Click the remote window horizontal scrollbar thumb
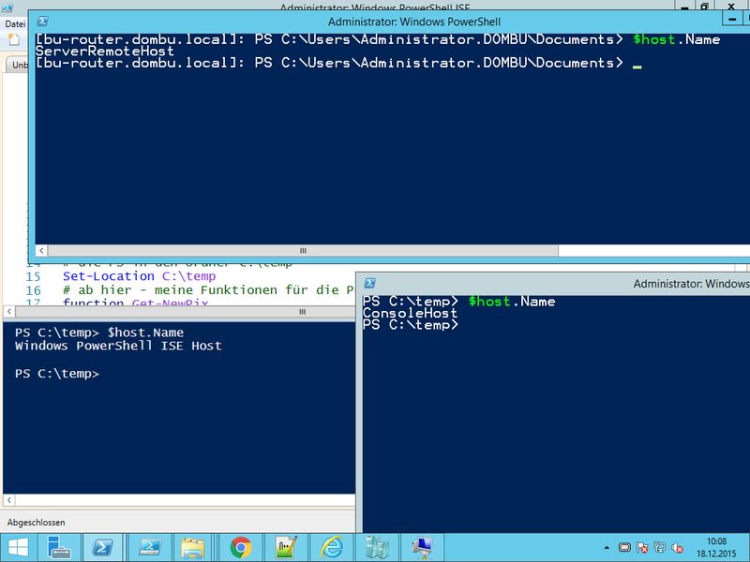The height and width of the screenshot is (562, 750). click(x=303, y=250)
